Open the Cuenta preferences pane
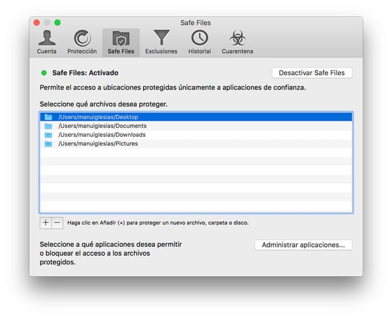Viewport: 392px width, 318px height. point(47,42)
